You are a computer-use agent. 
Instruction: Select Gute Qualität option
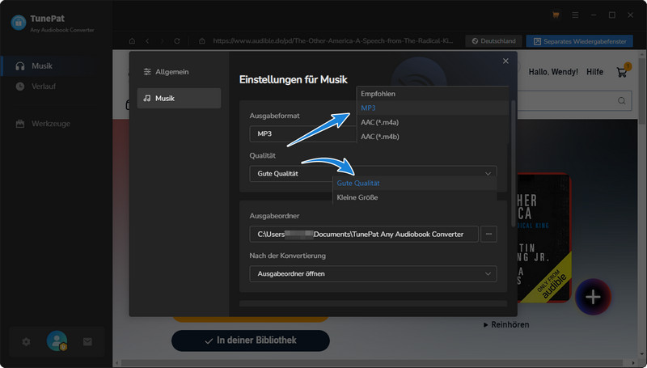(x=415, y=183)
